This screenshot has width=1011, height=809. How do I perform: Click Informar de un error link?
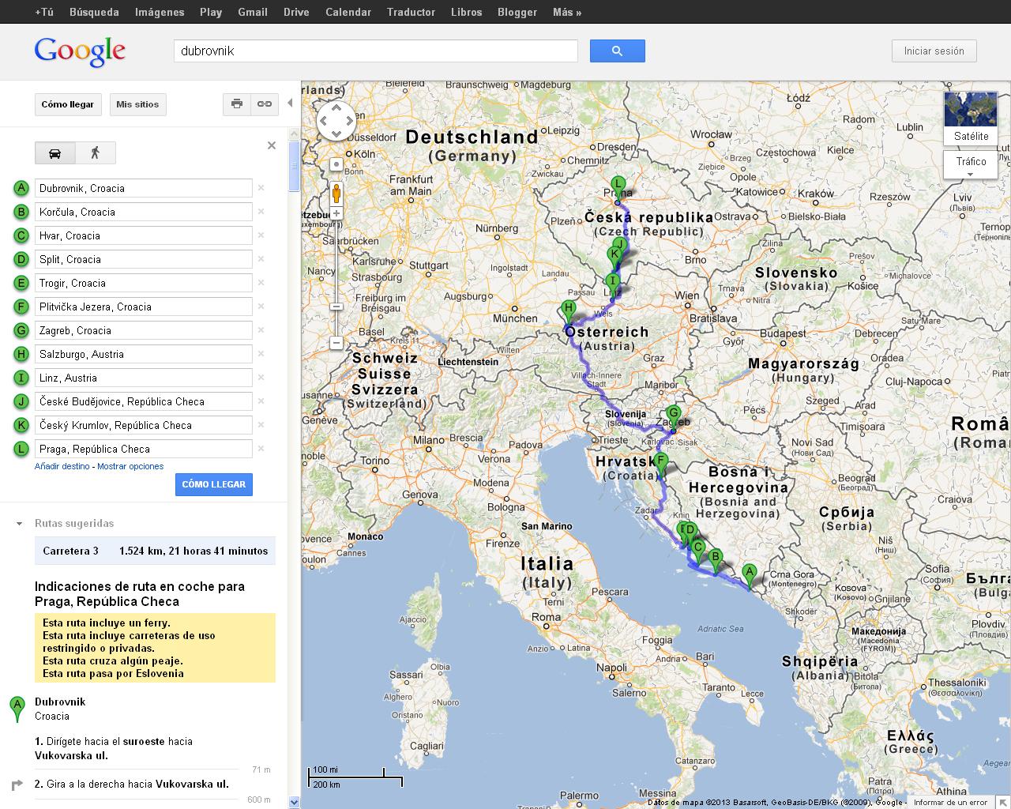pyautogui.click(x=950, y=802)
